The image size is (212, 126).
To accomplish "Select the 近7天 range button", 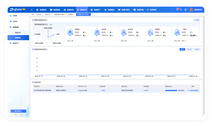I will tap(182, 49).
